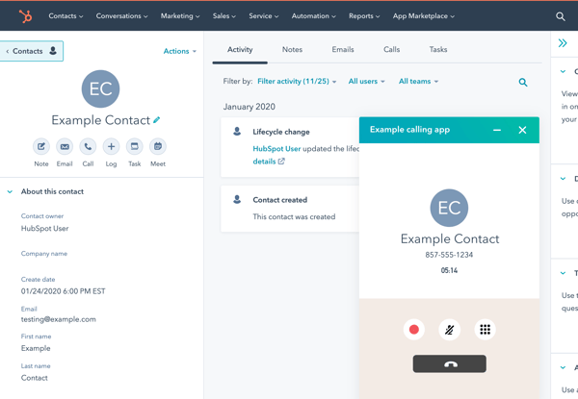
Task: End the call with hang-up button
Action: tap(449, 363)
